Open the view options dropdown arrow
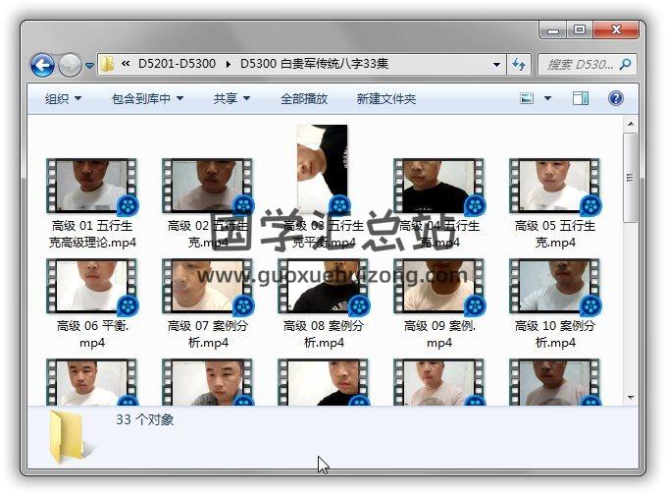666x496 pixels. tap(548, 98)
